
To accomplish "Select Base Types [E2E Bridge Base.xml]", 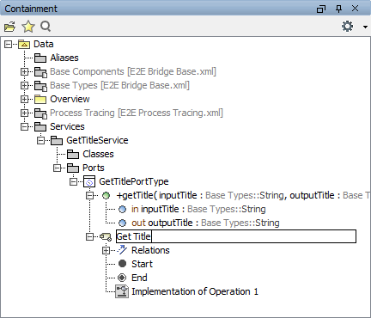I will pos(119,85).
